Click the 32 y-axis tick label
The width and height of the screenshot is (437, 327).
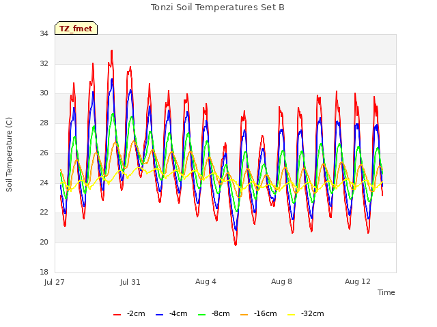click(44, 63)
